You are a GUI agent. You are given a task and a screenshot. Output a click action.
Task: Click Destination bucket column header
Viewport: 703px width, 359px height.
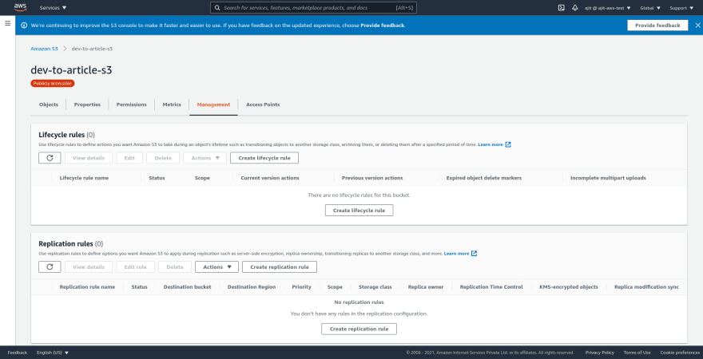(x=187, y=287)
